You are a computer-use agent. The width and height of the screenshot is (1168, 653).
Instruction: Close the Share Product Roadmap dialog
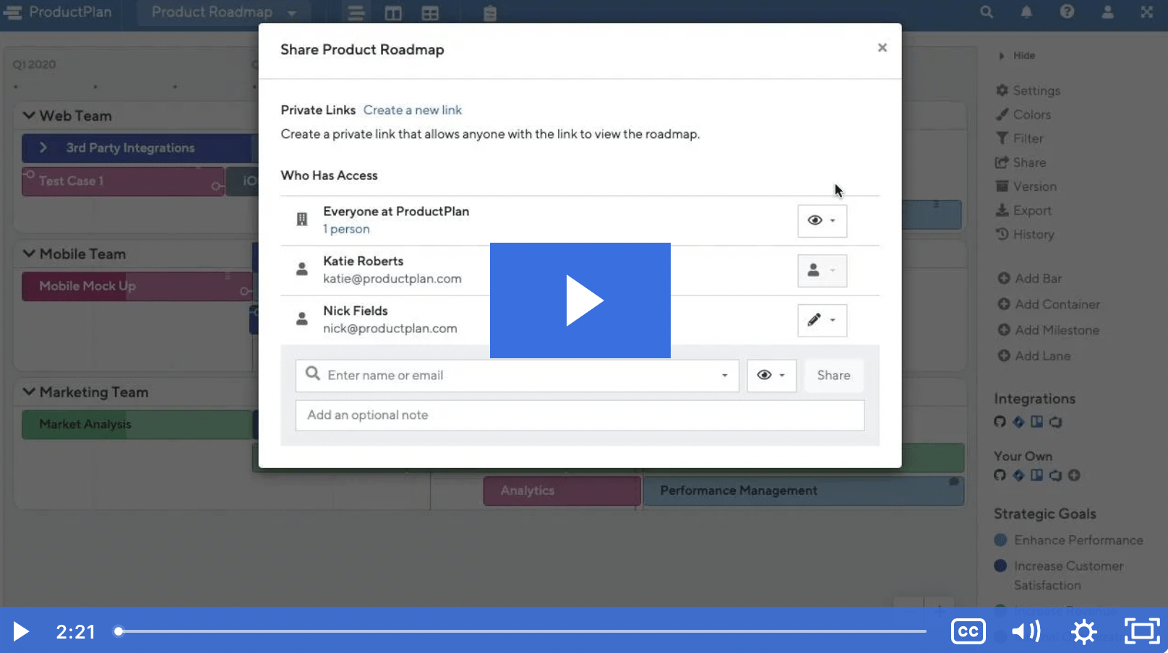[x=882, y=48]
